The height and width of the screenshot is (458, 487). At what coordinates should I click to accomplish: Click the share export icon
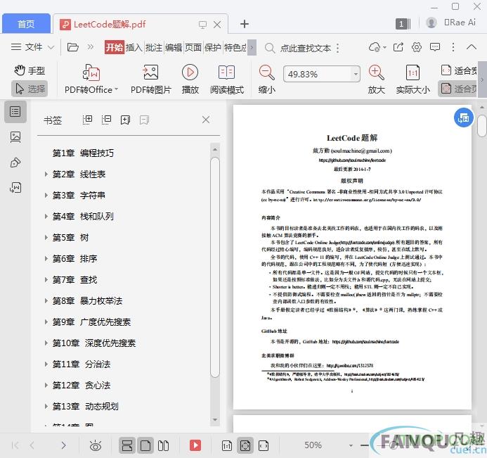pyautogui.click(x=398, y=47)
